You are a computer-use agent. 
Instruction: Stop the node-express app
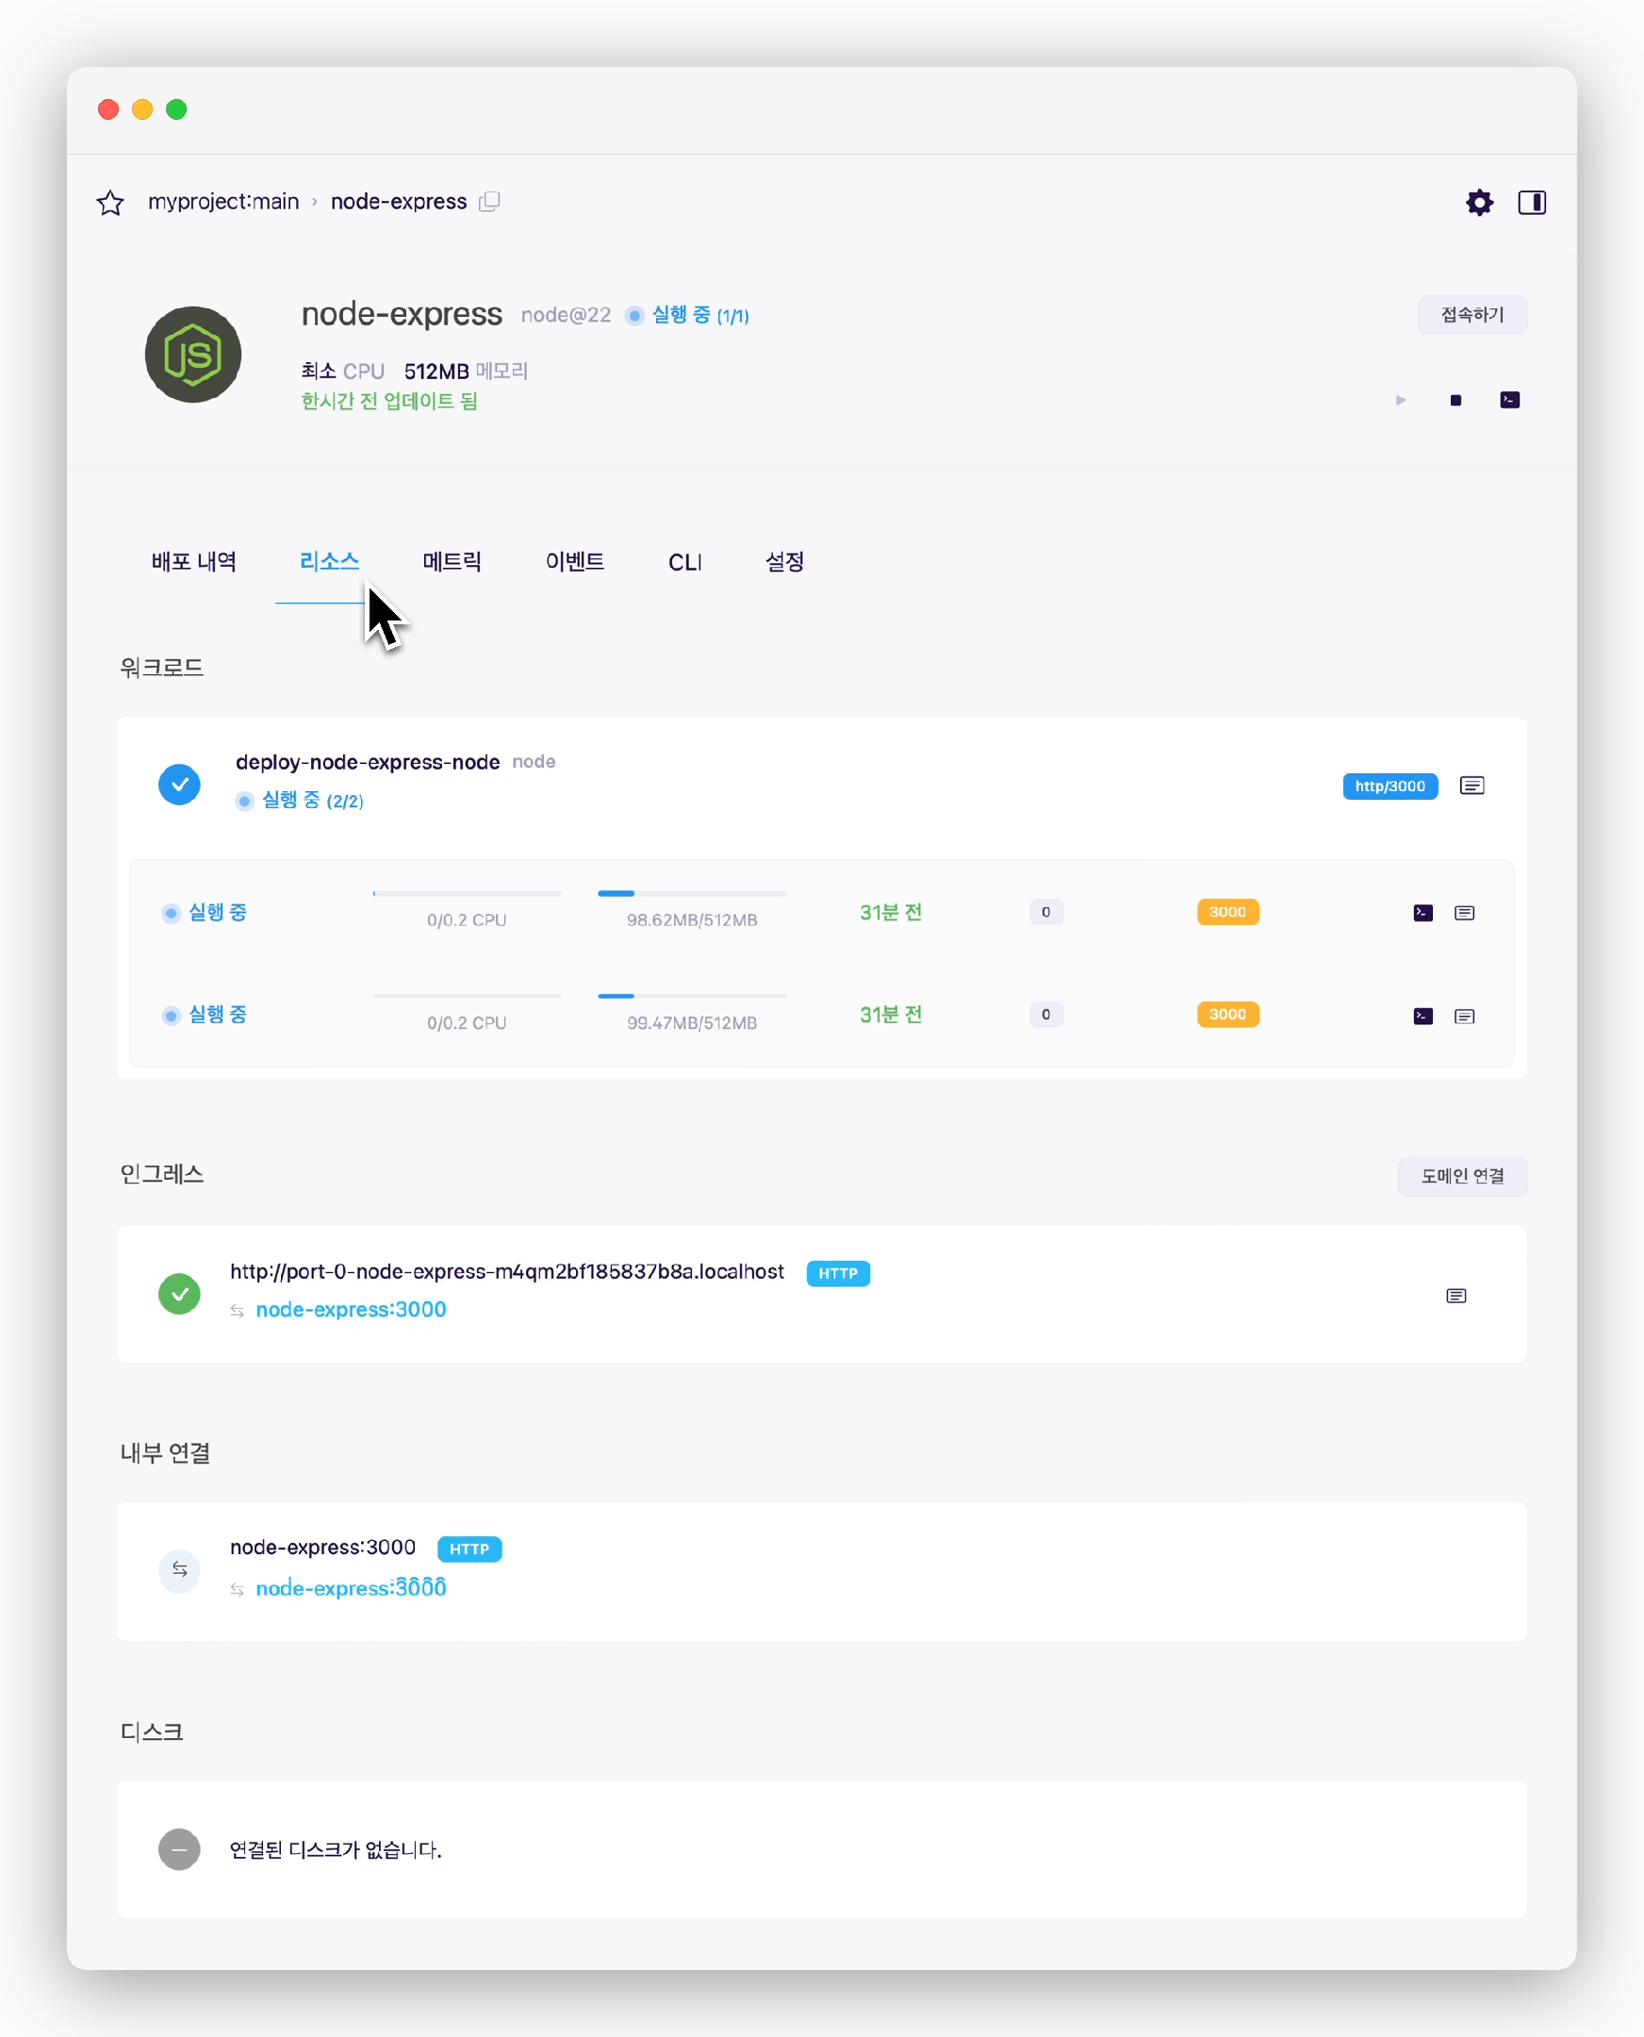[1455, 401]
